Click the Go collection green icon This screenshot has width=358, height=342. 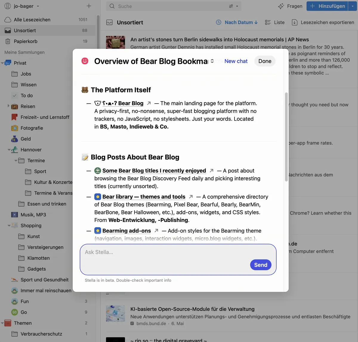click(x=14, y=312)
